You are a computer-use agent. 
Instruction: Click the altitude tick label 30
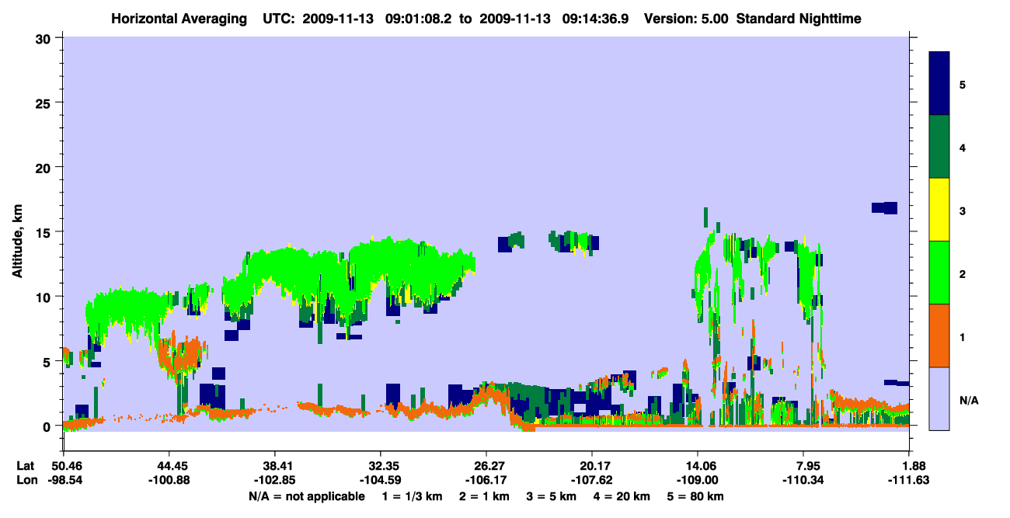pyautogui.click(x=45, y=37)
